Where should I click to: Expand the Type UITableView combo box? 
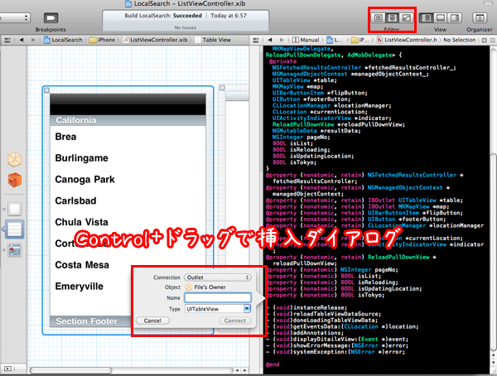point(246,308)
